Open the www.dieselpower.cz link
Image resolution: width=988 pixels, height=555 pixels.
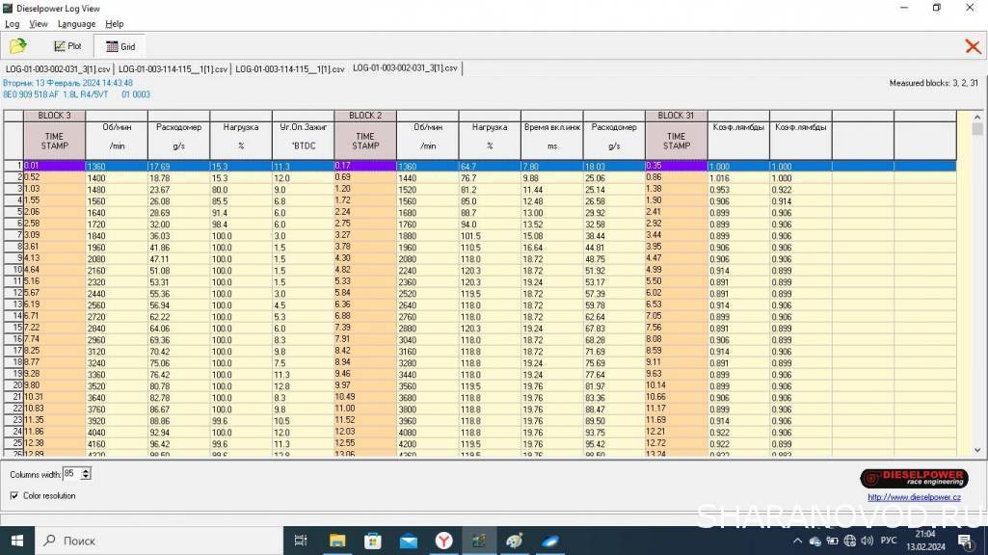pos(914,497)
